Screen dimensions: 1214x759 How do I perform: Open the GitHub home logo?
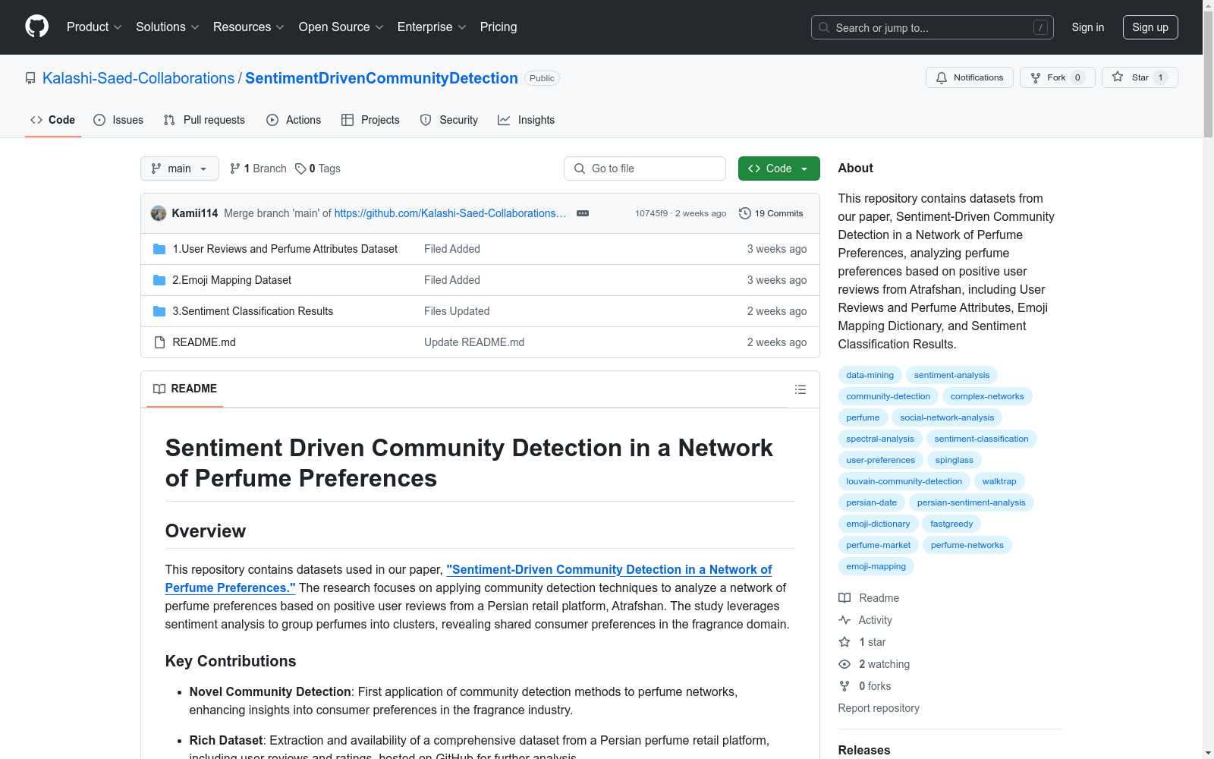tap(36, 27)
